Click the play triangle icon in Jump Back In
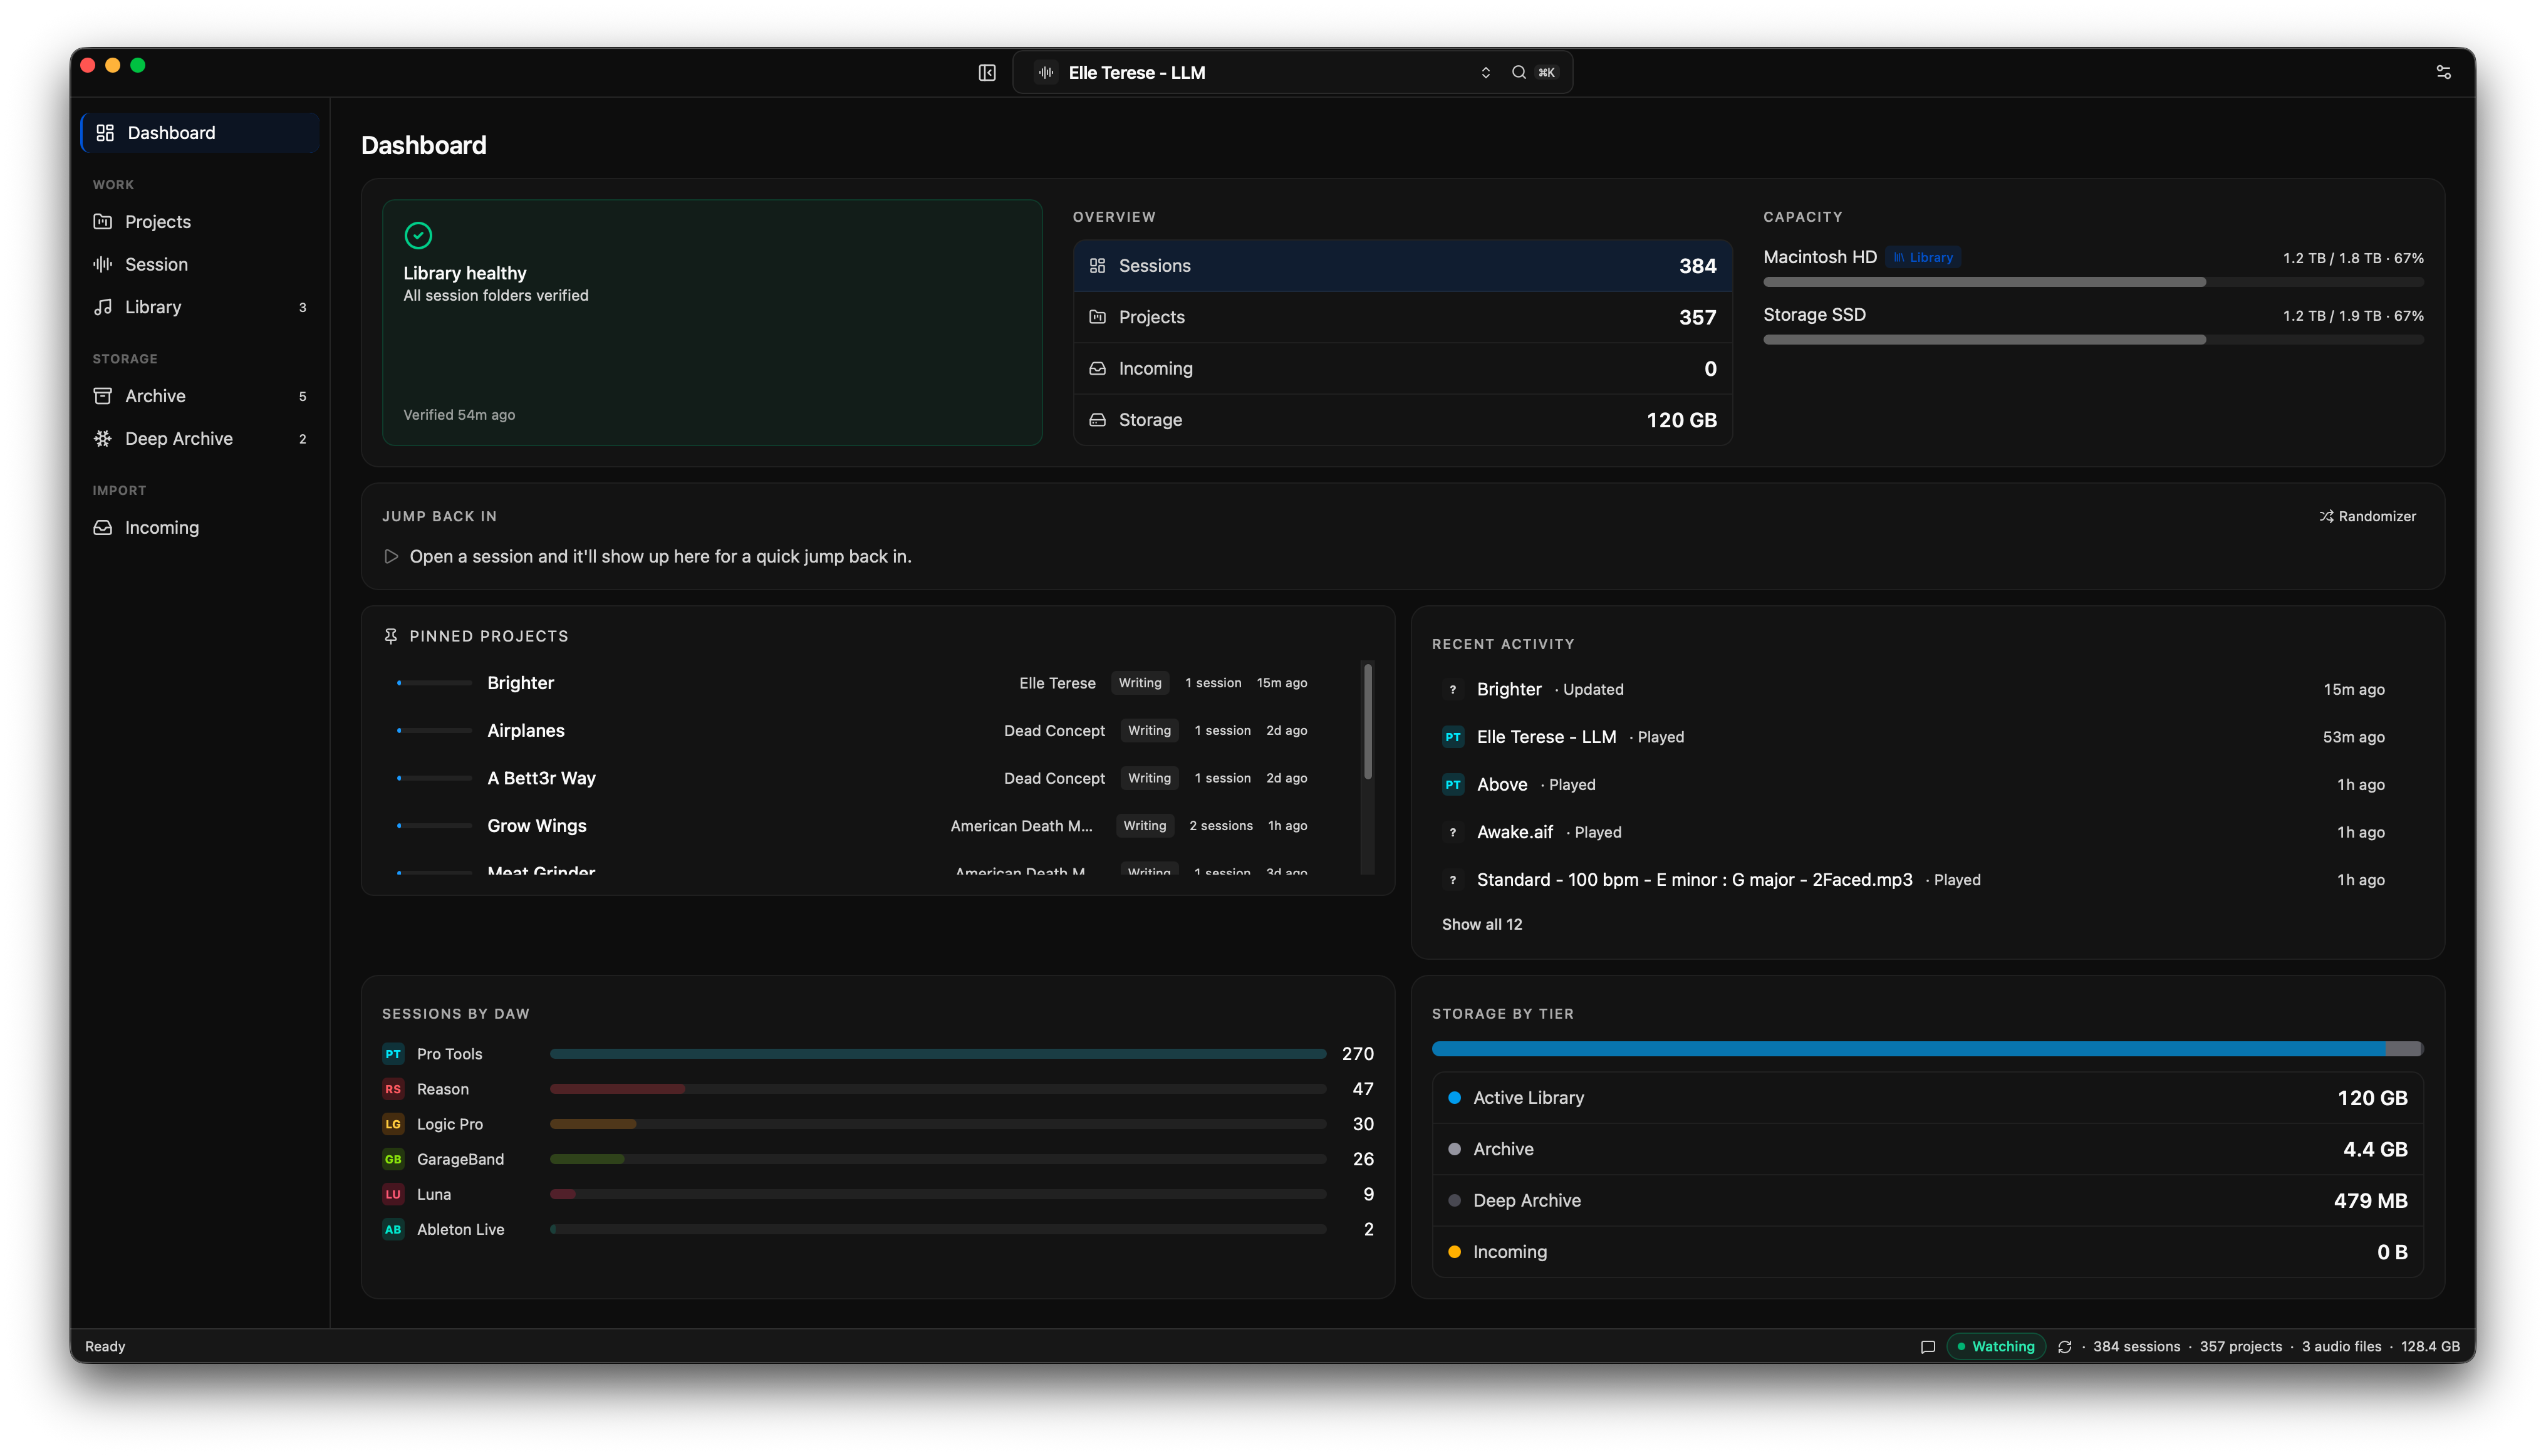 point(391,556)
